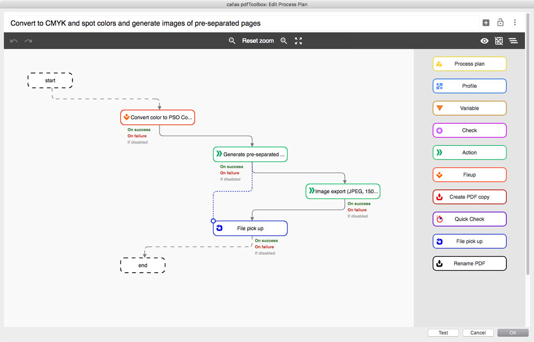Add a Rename PDF step
This screenshot has width=534, height=342.
click(470, 263)
